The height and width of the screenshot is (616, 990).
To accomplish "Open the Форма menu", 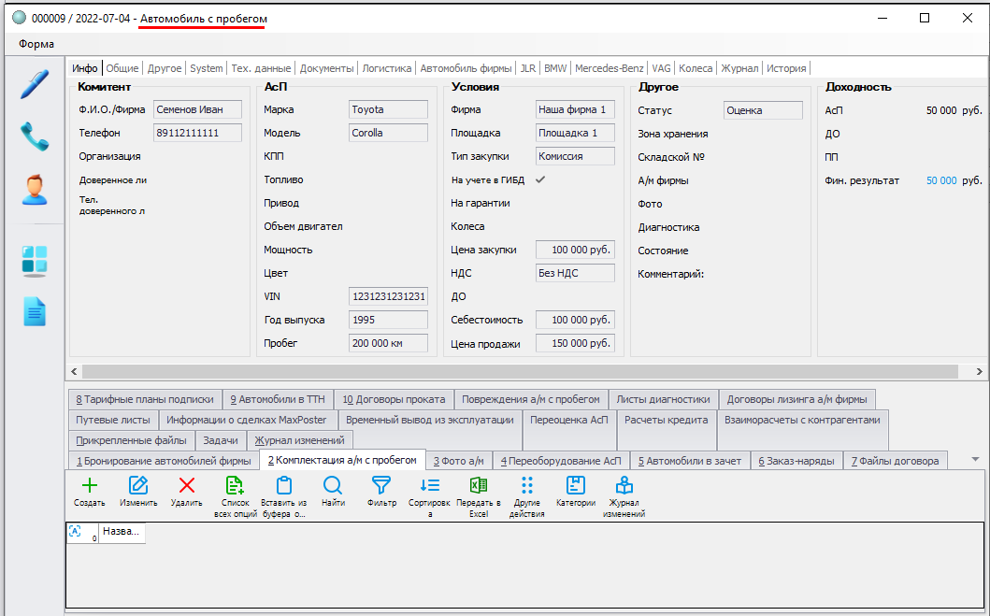I will pos(36,44).
